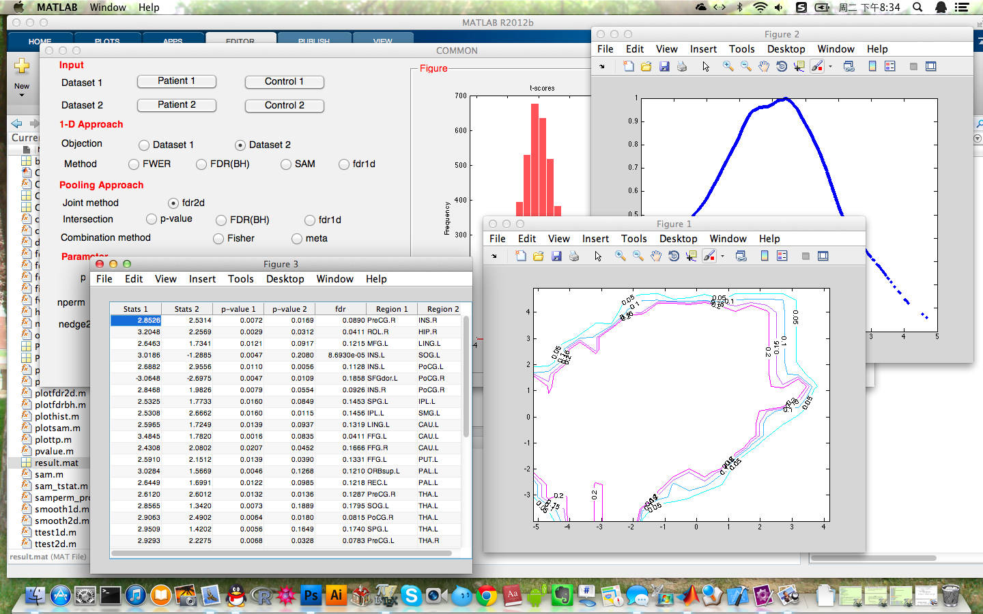Open Brush tool dropdown arrow in Figure 2

831,67
